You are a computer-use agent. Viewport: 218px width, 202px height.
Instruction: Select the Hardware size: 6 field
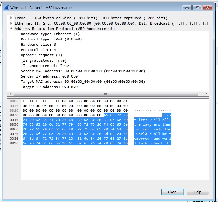point(38,45)
